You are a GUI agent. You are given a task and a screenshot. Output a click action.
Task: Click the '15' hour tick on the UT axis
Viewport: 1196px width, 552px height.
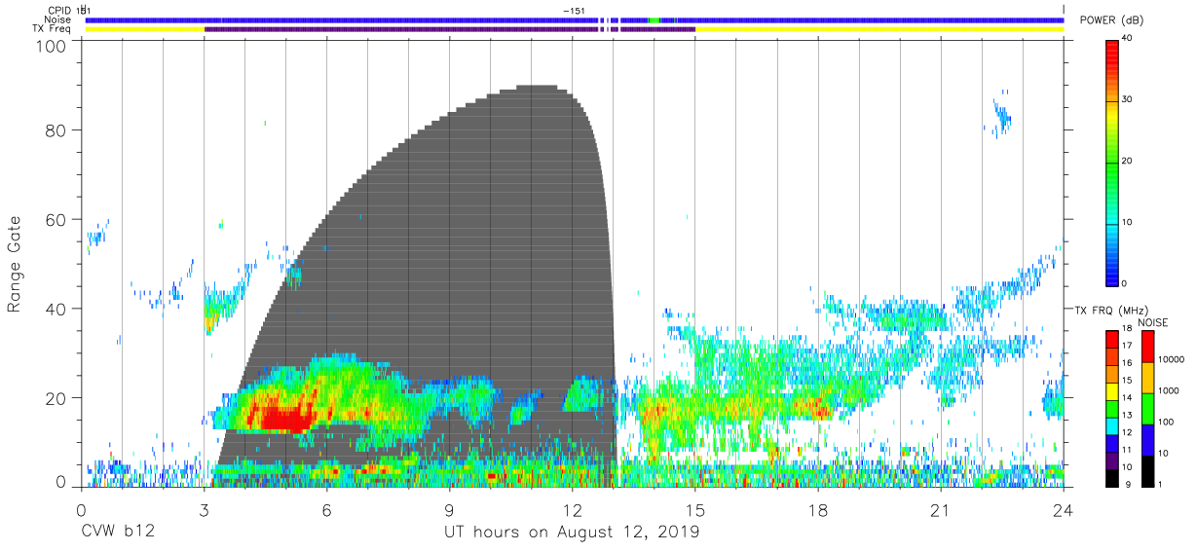coord(695,510)
